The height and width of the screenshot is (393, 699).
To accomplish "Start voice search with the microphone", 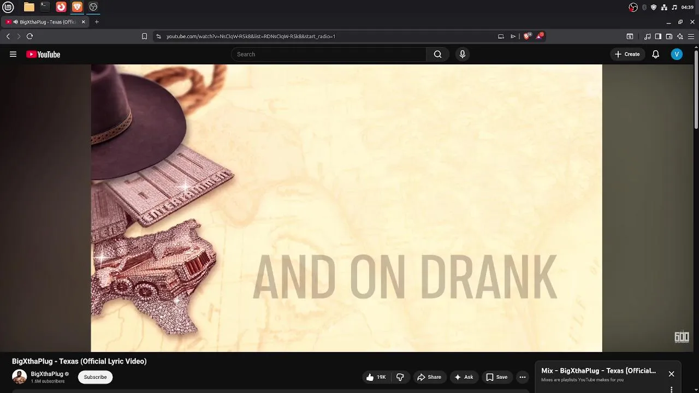I will (x=462, y=54).
